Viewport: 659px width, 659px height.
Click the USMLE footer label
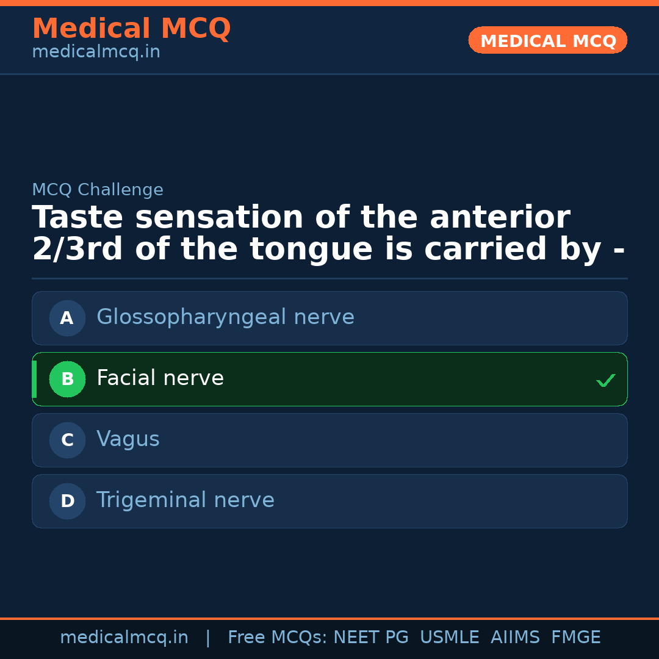tap(449, 638)
